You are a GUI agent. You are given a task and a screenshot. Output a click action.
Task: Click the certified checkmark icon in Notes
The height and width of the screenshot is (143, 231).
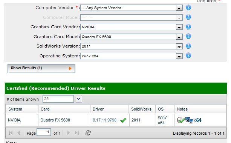181,120
